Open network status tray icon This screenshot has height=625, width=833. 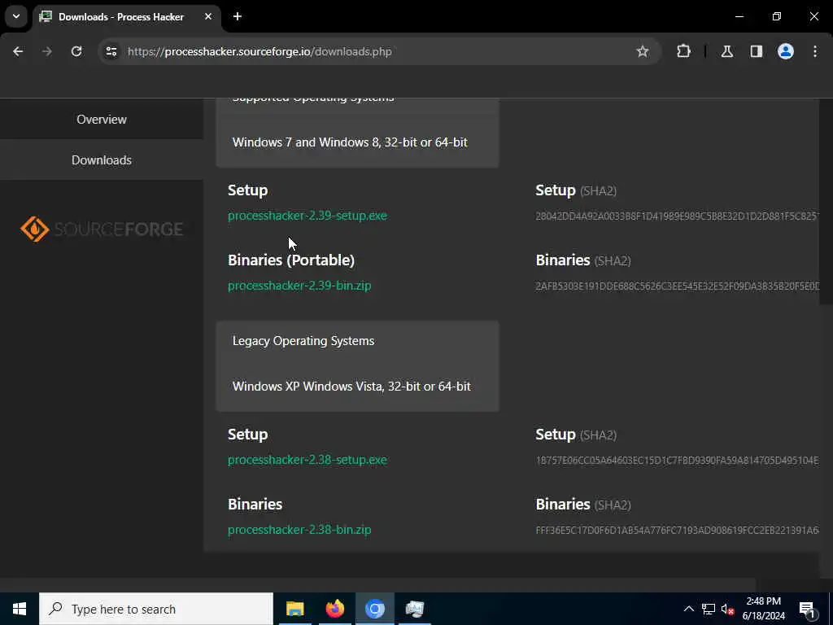point(709,609)
